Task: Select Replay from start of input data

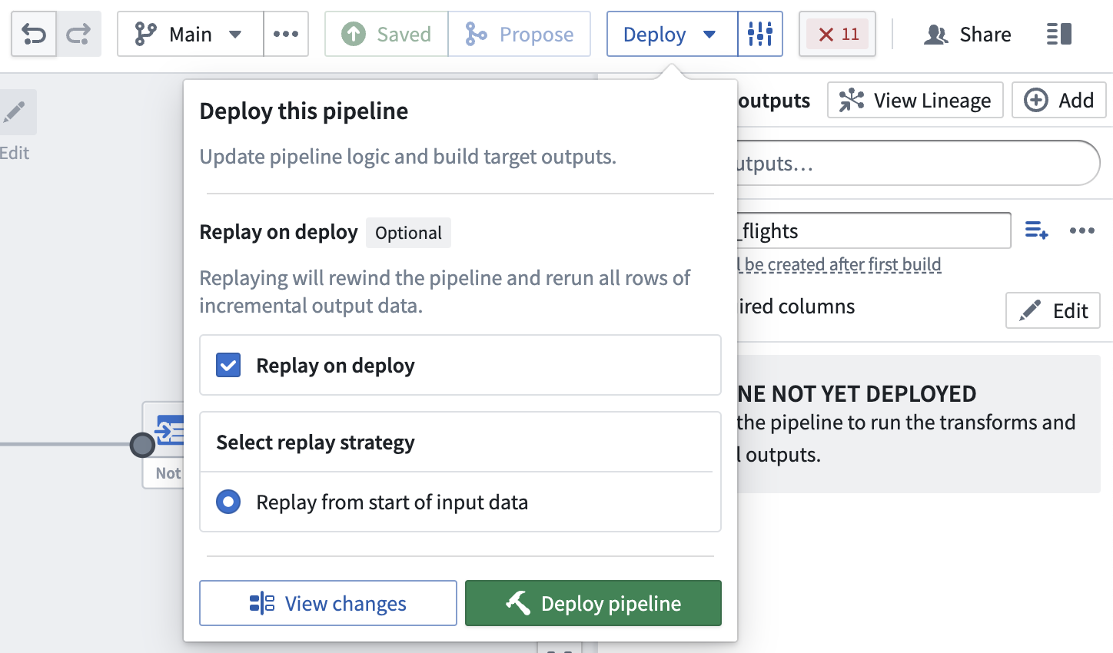Action: (228, 502)
